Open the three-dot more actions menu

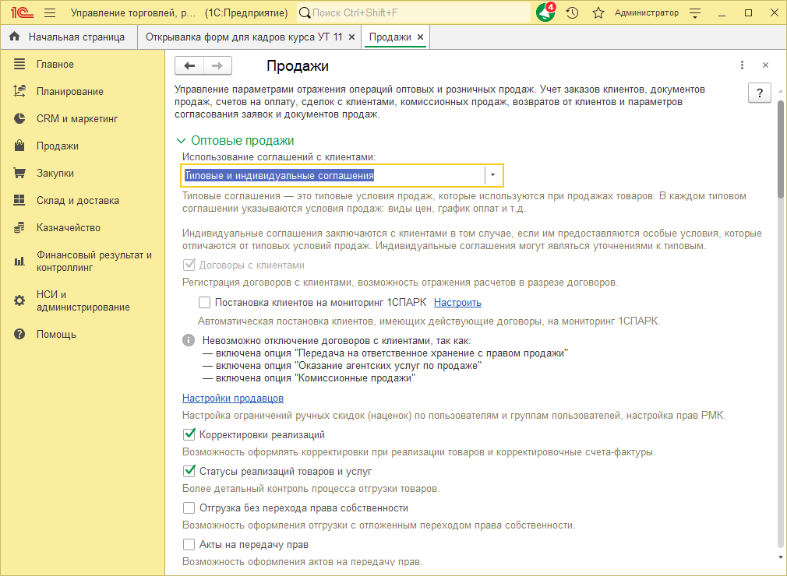click(x=742, y=65)
